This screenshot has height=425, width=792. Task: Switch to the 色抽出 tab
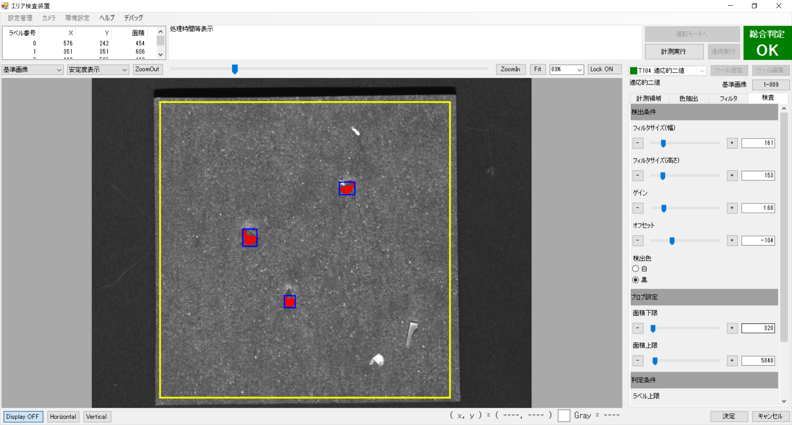pyautogui.click(x=688, y=98)
